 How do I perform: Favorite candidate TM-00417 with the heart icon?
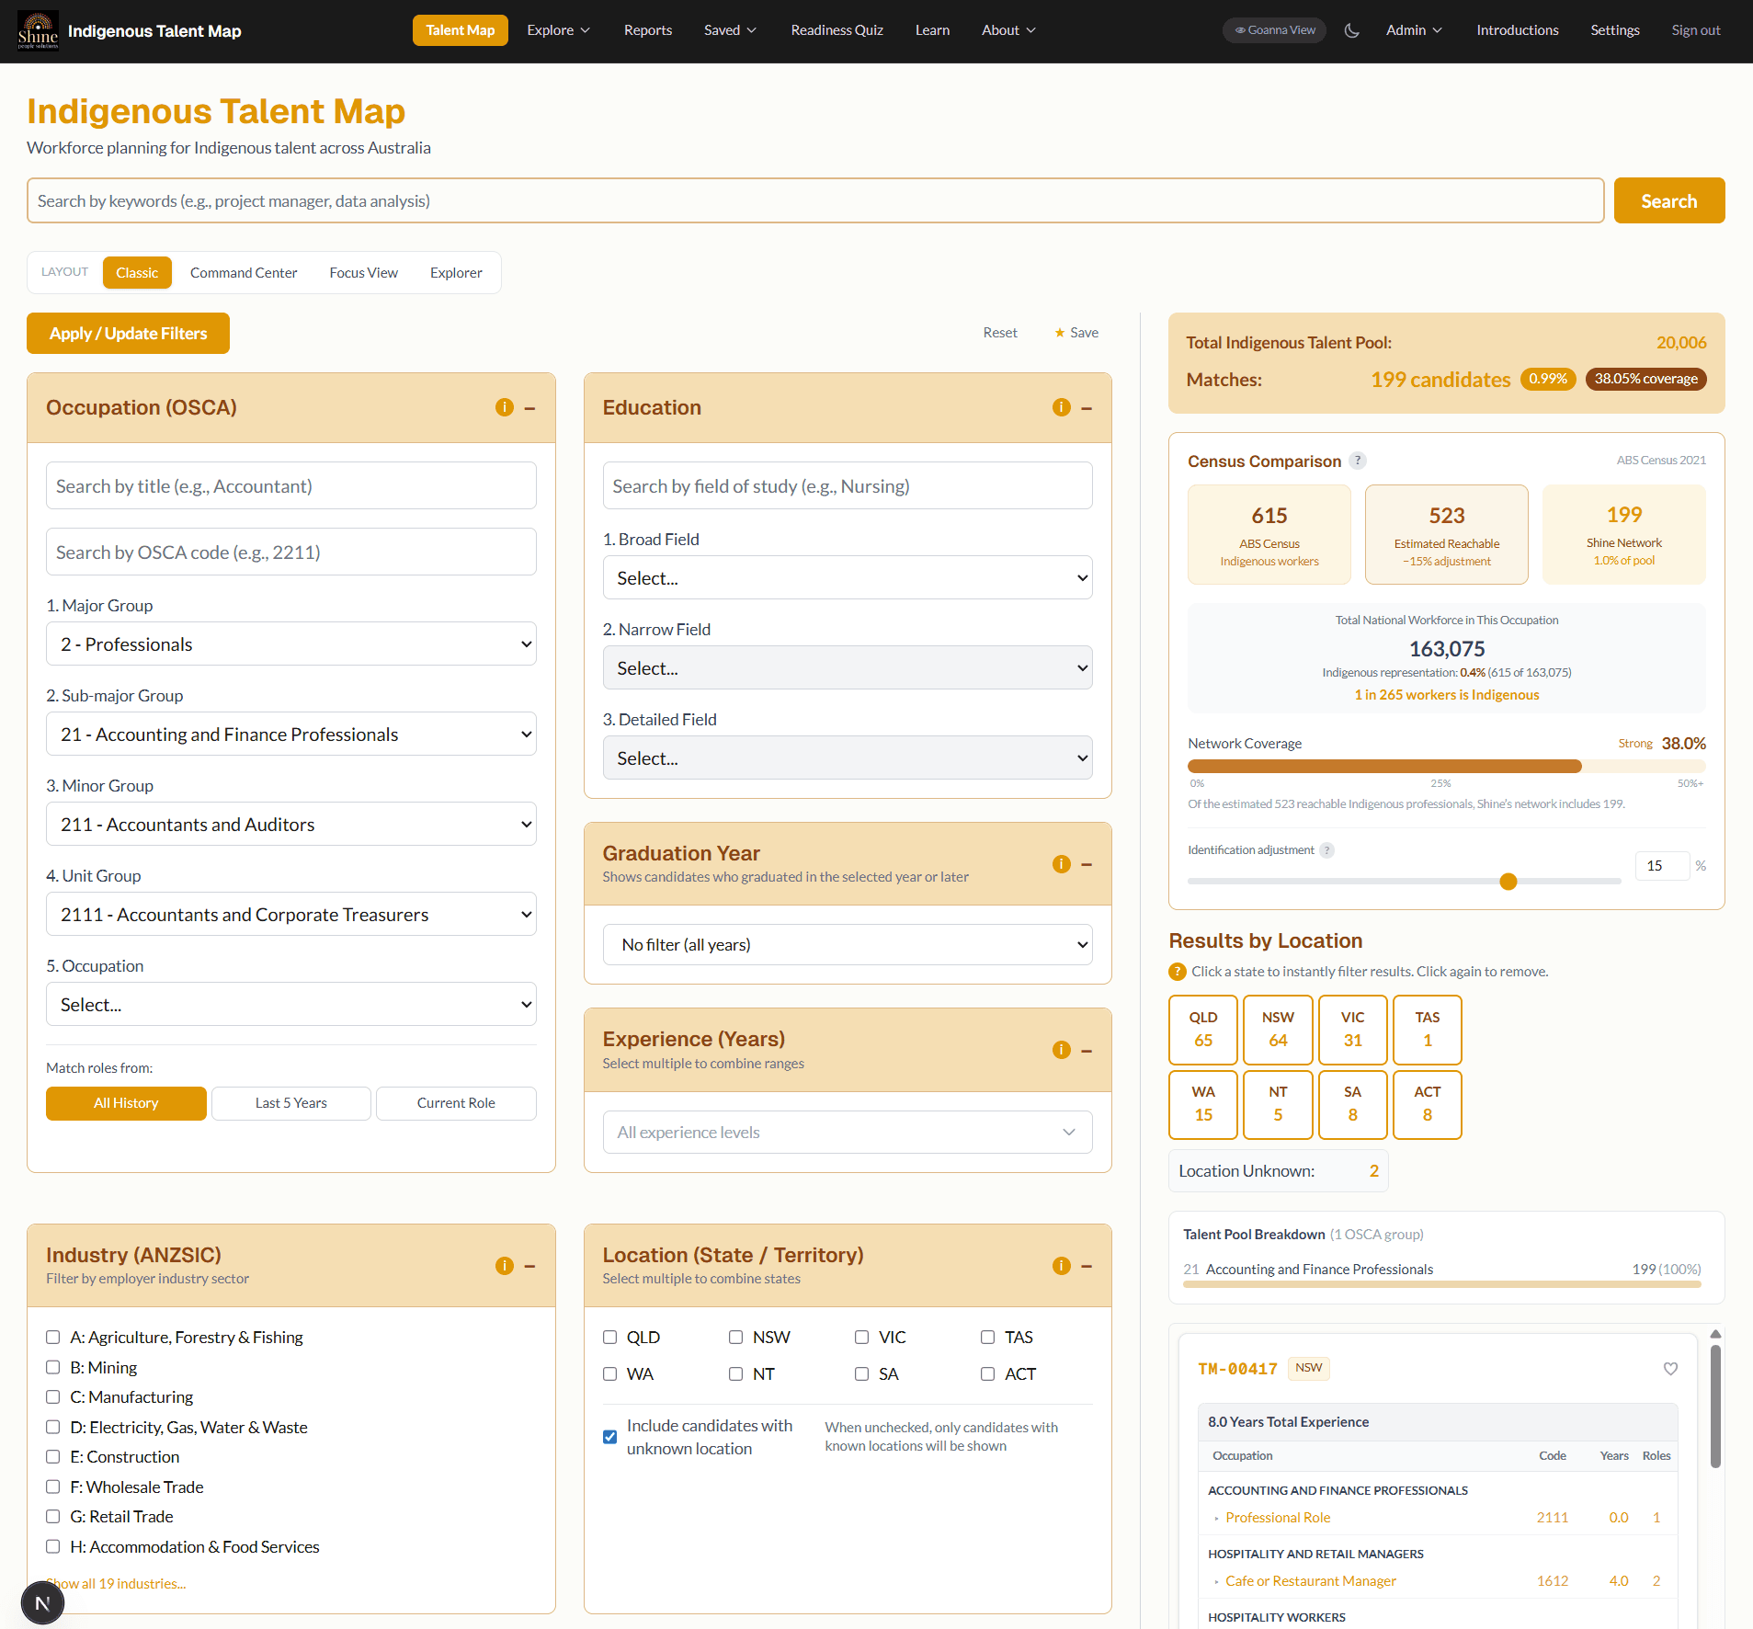[1670, 1369]
